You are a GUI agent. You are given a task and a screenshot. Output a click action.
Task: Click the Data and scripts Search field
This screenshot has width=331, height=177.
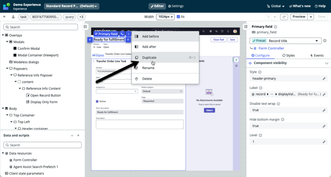(42, 145)
